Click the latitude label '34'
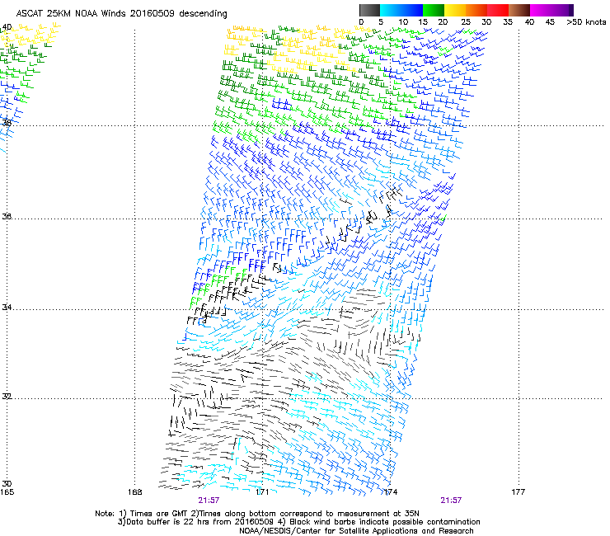610x536 pixels. [x=7, y=308]
